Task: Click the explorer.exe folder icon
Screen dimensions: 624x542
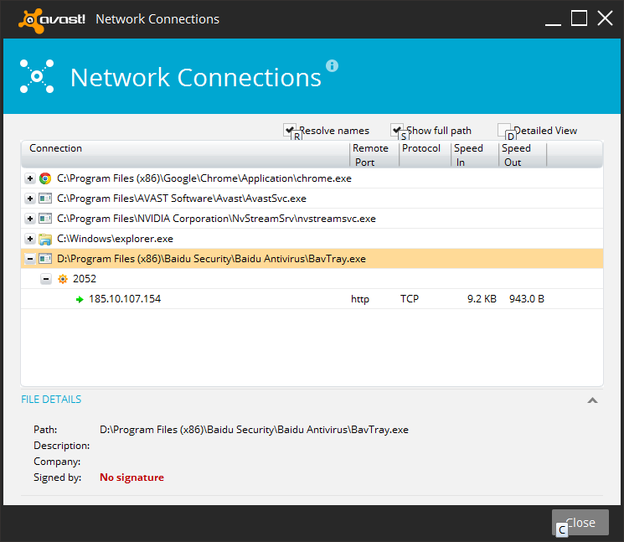Action: 45,239
